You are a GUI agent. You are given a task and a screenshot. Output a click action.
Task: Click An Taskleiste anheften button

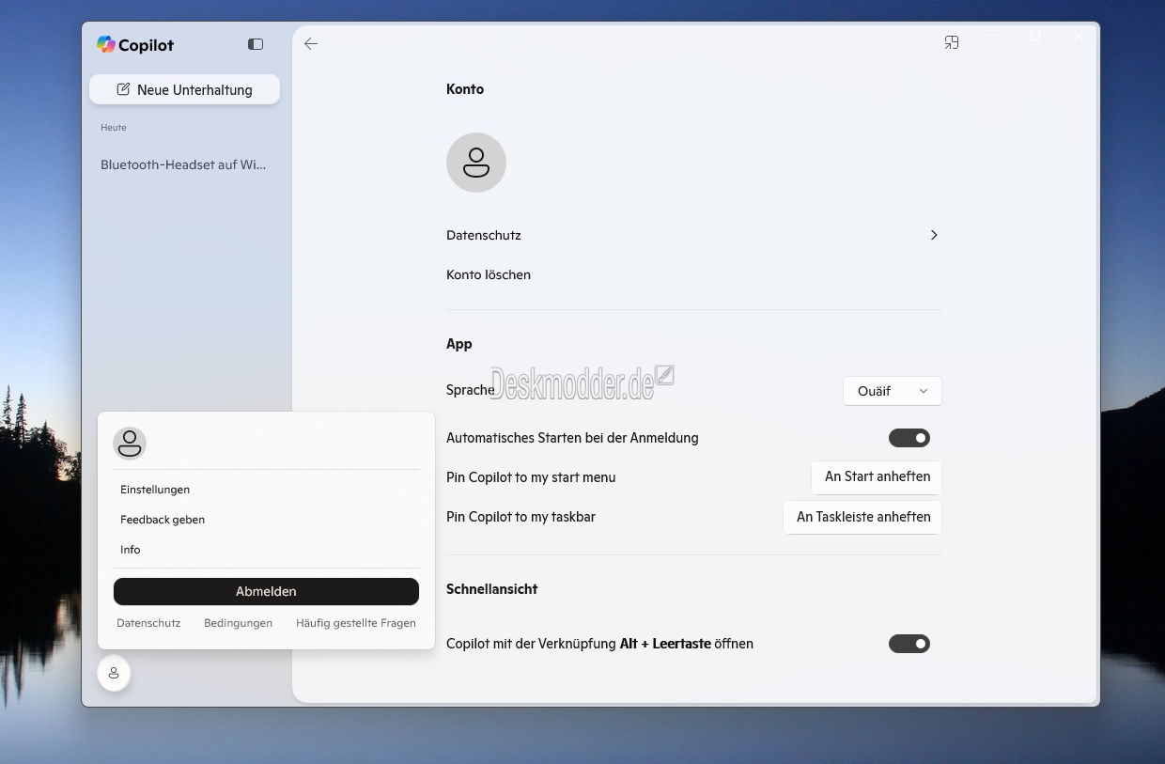point(863,517)
